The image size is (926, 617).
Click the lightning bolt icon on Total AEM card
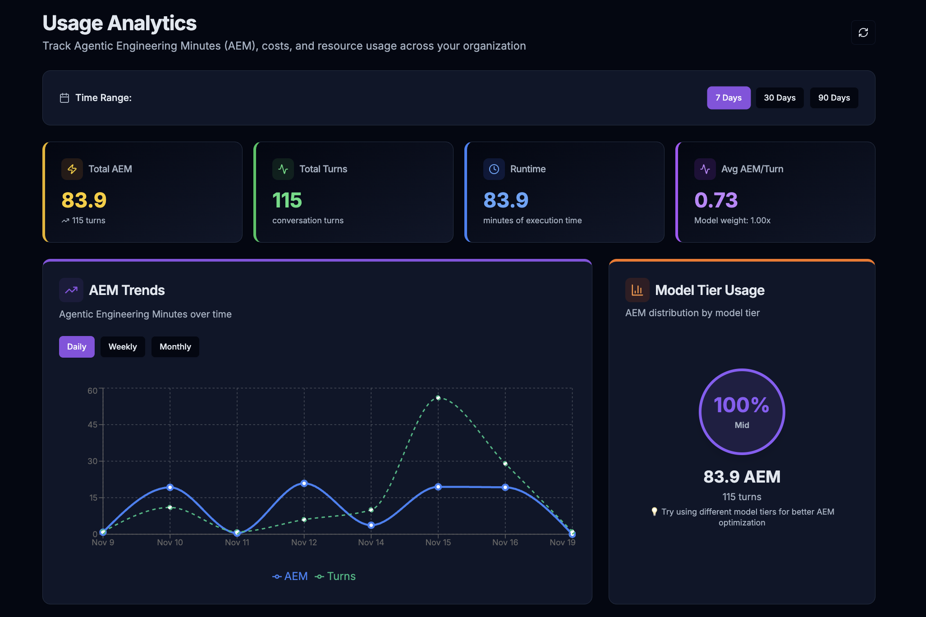72,169
